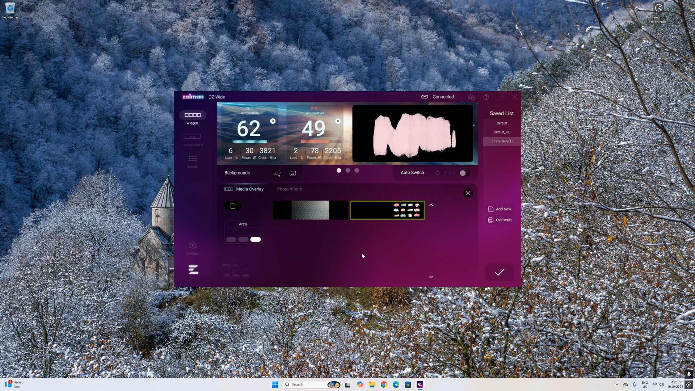The image size is (695, 391).
Task: Click Overwrite button
Action: coord(500,220)
